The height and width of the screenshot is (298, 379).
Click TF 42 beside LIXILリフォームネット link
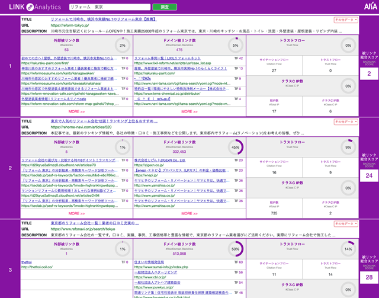pyautogui.click(x=239, y=58)
